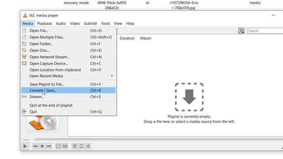
Task: Click the VLC cone title bar icon
Action: tap(25, 15)
